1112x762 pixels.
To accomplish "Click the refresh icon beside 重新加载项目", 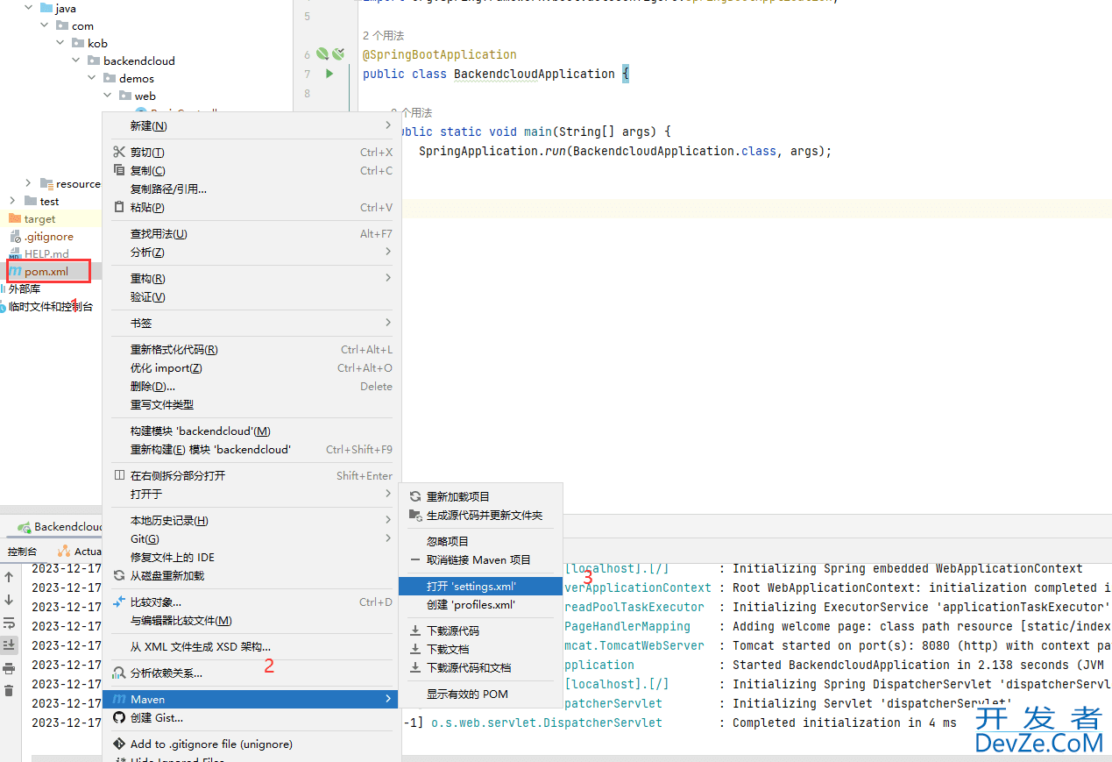I will (x=415, y=496).
